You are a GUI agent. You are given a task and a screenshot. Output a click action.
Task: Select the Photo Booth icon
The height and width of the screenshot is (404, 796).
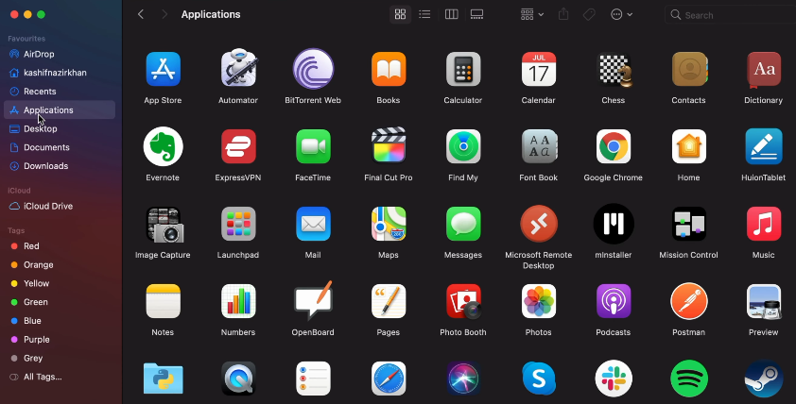tap(463, 302)
